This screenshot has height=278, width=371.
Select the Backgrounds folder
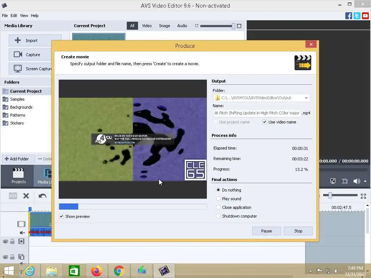point(21,107)
